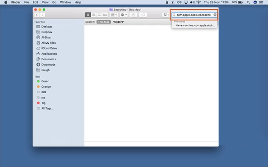The image size is (268, 167).
Task: Click the Wi-Fi menu bar icon
Action: pyautogui.click(x=198, y=2)
